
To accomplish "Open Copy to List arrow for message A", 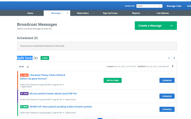I will click(63, 84).
